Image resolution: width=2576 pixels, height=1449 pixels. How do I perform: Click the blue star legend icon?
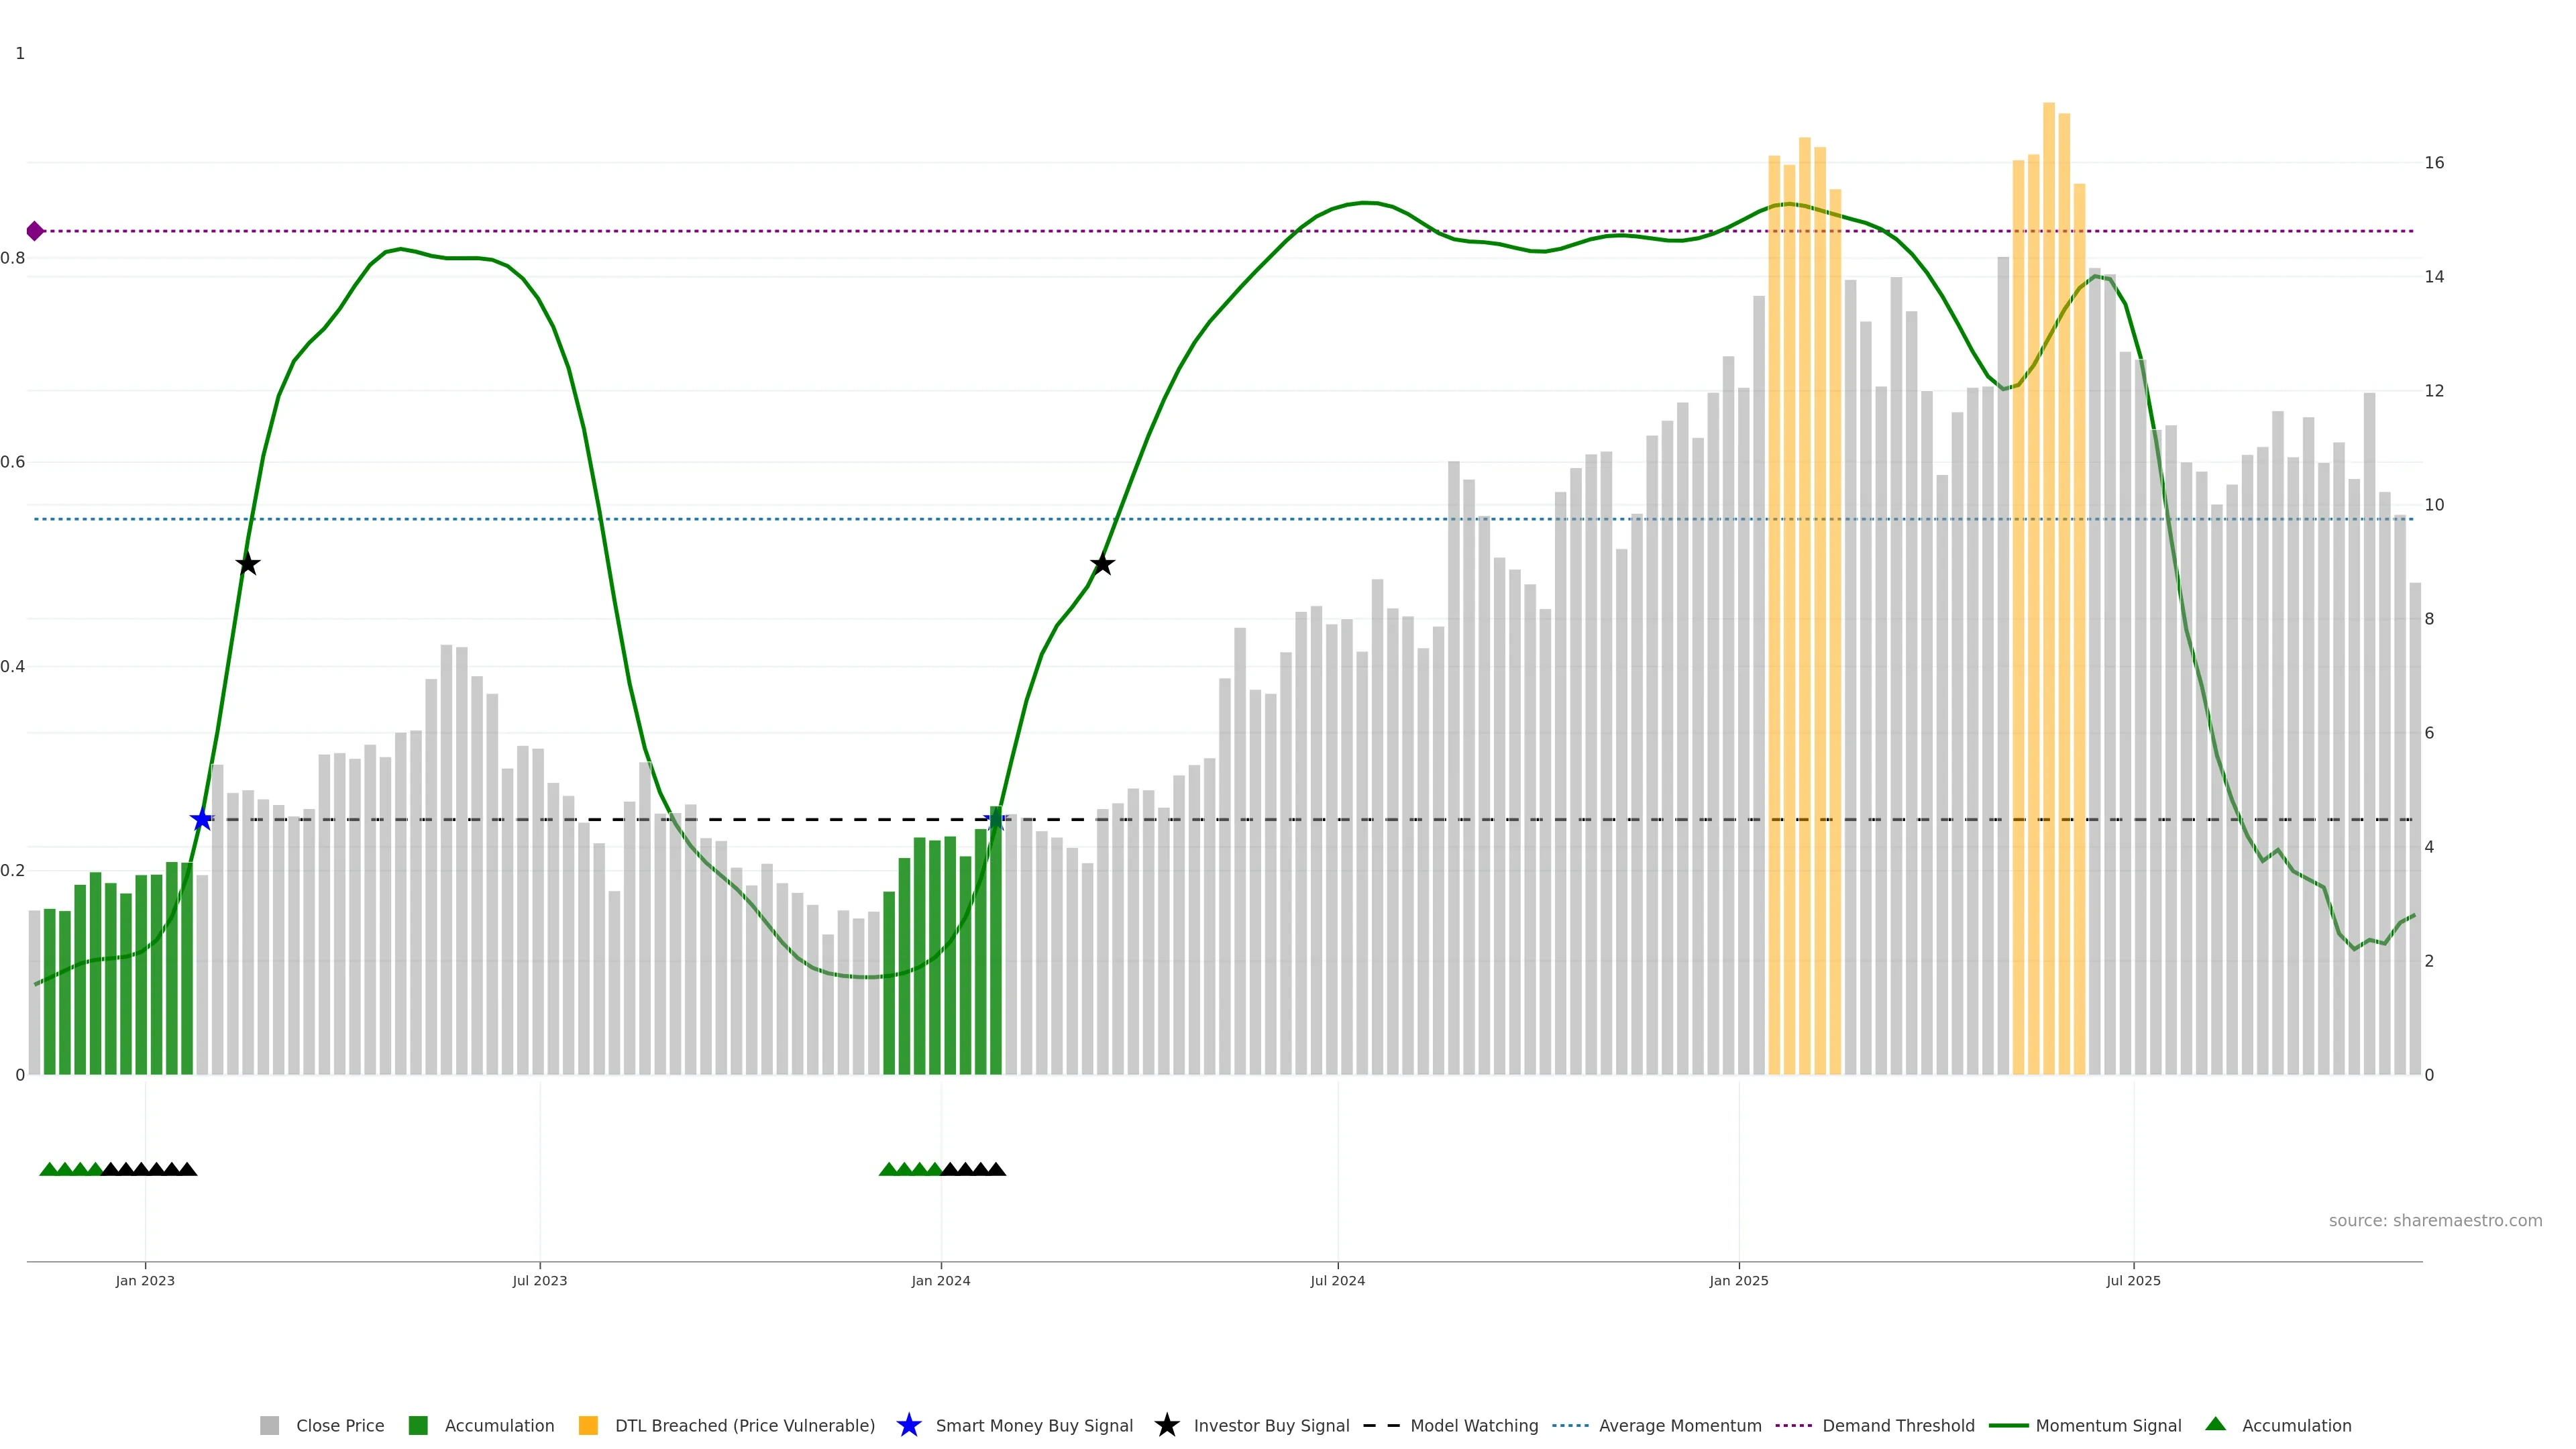click(908, 1425)
